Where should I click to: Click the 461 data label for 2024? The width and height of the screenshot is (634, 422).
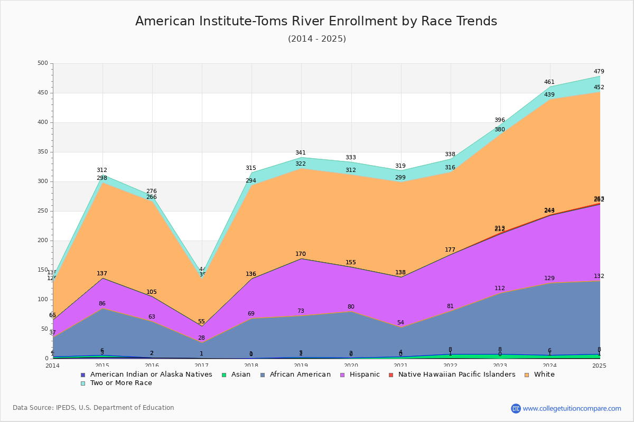coord(549,82)
